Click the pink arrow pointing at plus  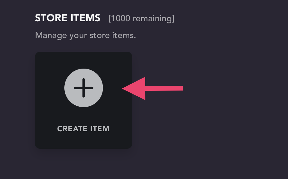(152, 88)
